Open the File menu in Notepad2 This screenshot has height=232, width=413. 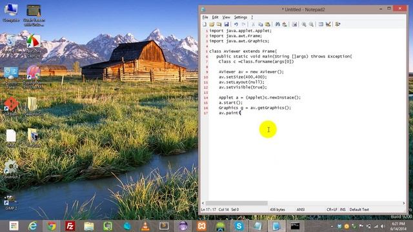[x=205, y=17]
